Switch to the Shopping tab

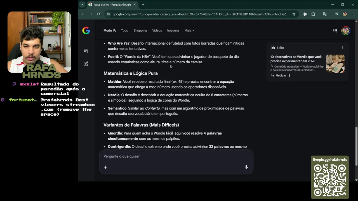[x=140, y=31]
